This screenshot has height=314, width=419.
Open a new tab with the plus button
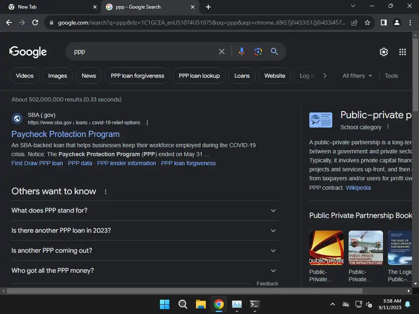[x=208, y=7]
